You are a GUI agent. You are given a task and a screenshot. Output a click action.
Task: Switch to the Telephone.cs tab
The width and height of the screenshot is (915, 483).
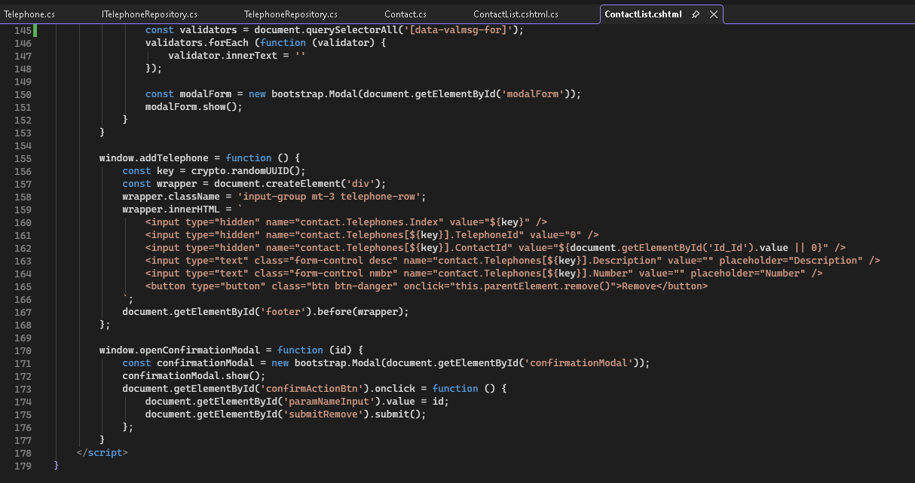click(x=29, y=14)
